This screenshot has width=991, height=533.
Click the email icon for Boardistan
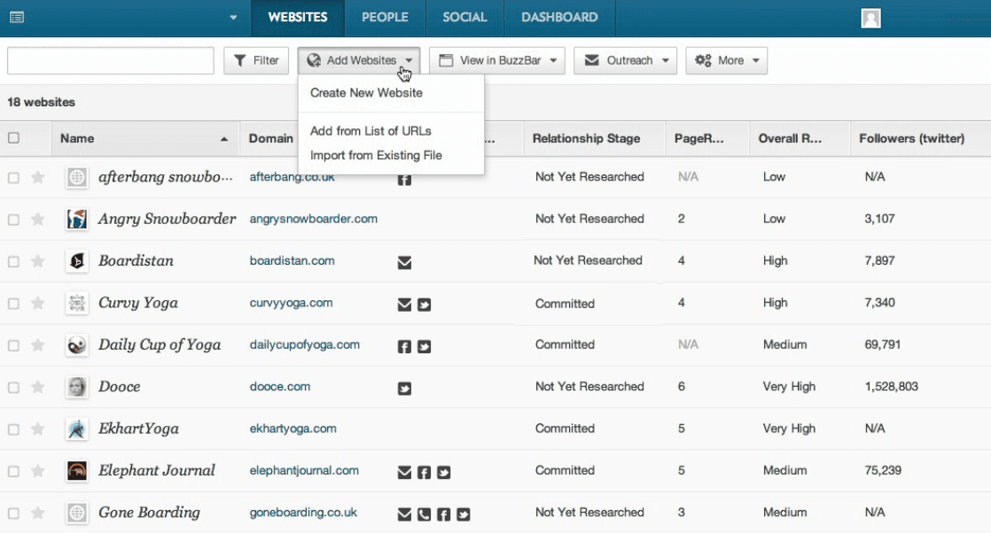(404, 262)
